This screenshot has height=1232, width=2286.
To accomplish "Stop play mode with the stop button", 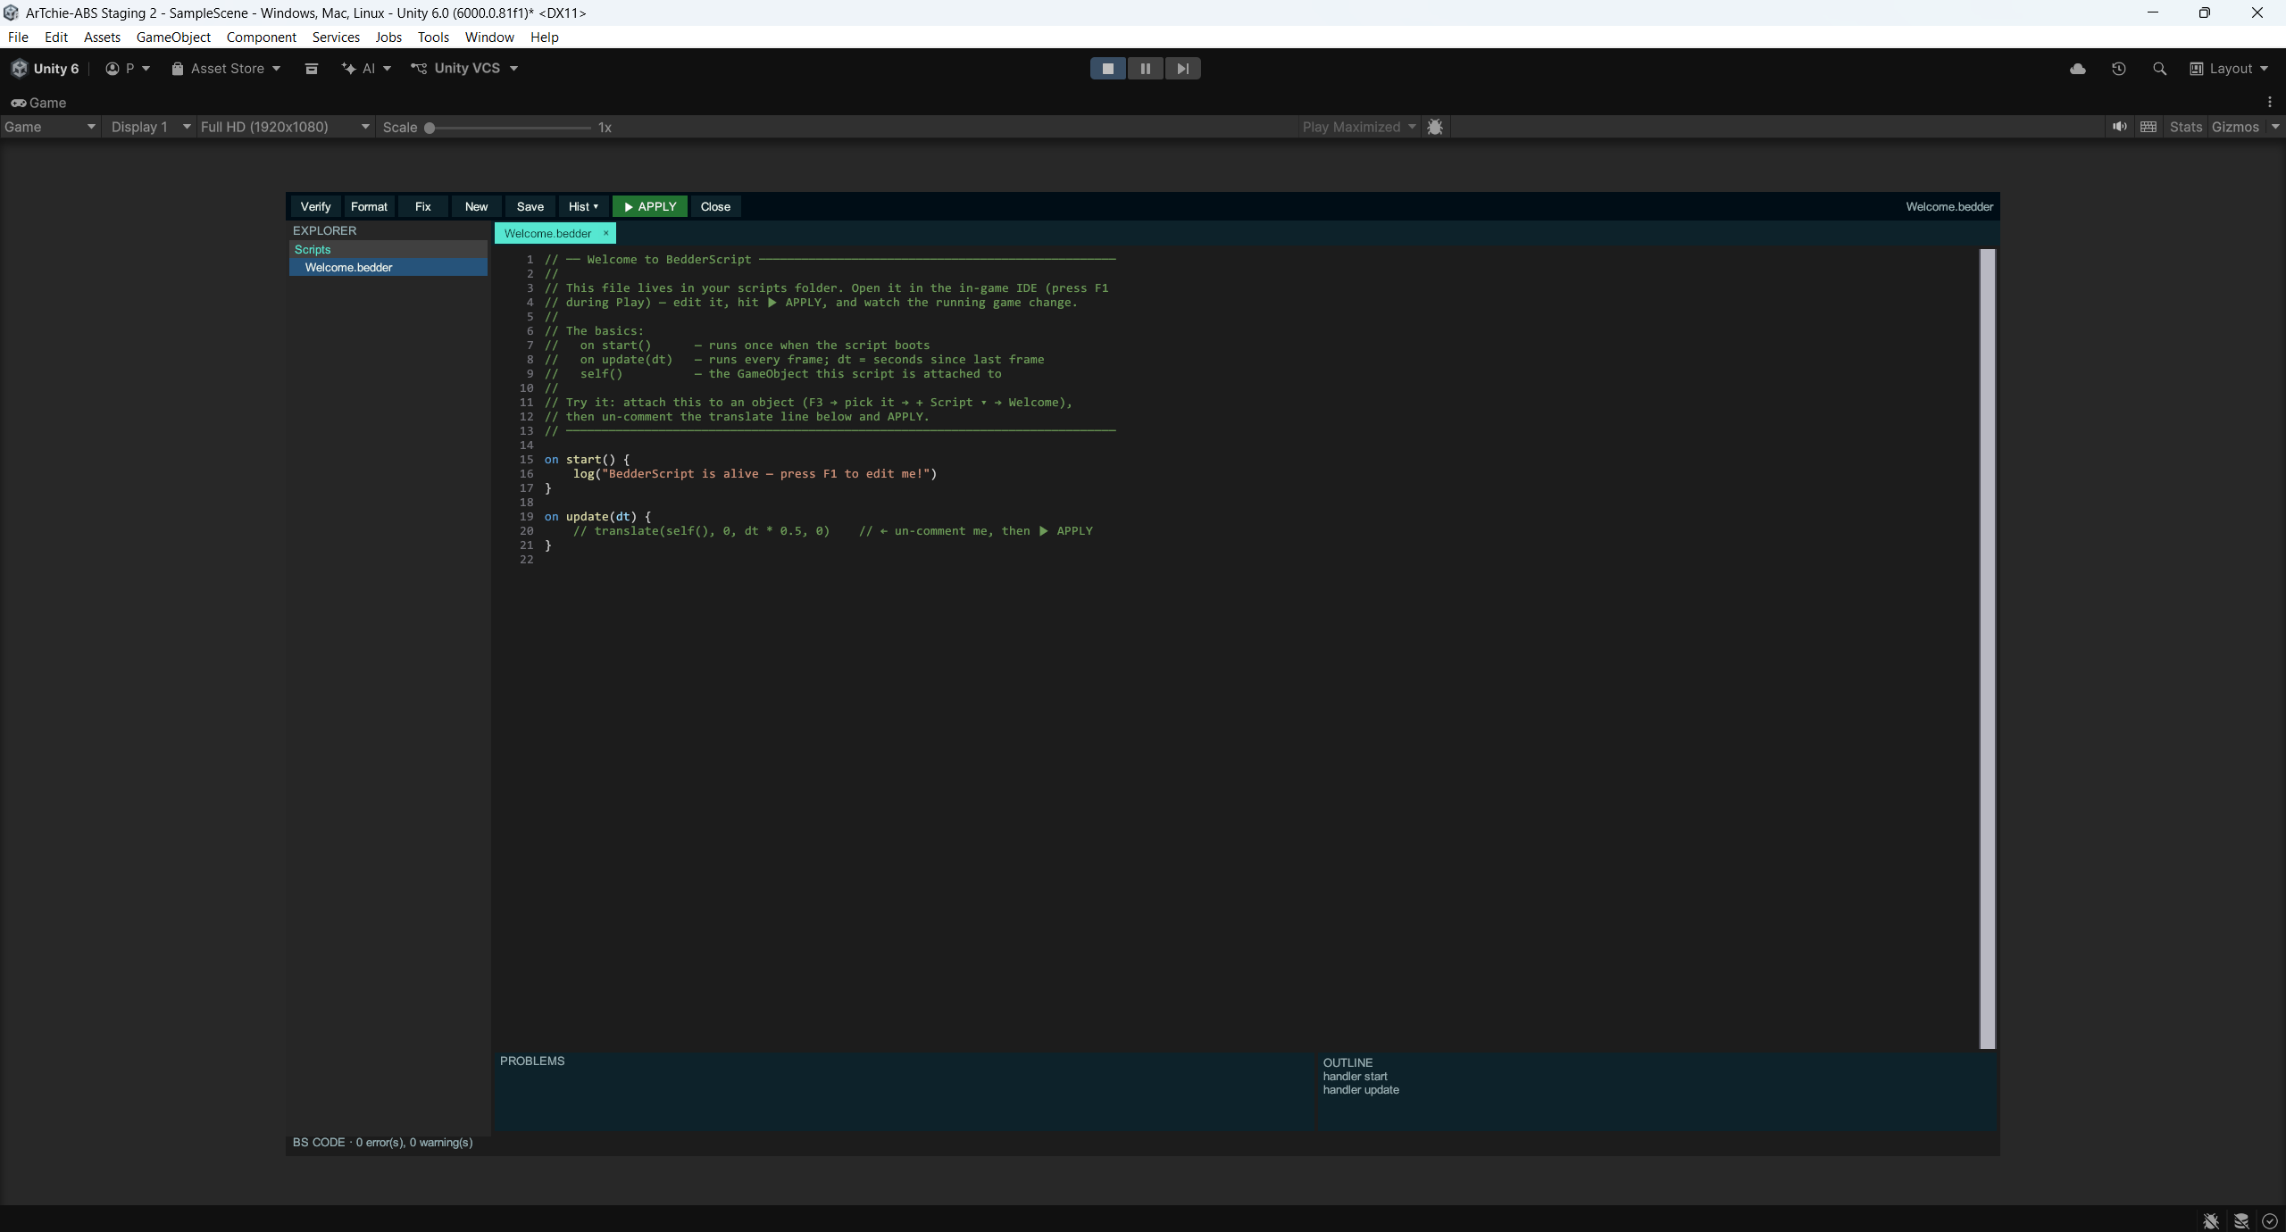I will coord(1107,69).
